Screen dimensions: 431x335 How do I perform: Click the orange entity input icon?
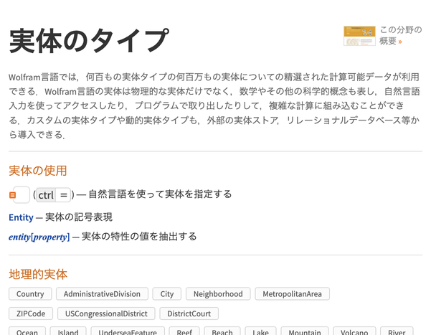pyautogui.click(x=13, y=195)
